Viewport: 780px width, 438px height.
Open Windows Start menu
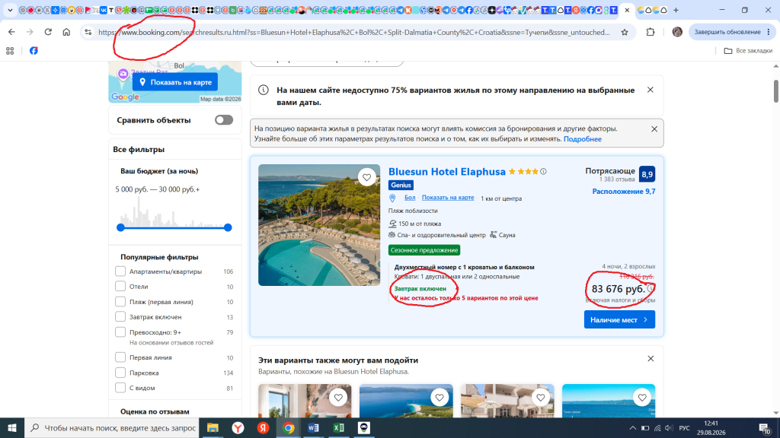[12, 427]
